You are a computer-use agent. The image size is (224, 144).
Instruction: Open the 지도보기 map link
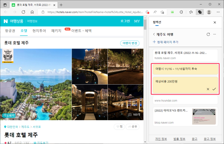pyautogui.click(x=41, y=143)
